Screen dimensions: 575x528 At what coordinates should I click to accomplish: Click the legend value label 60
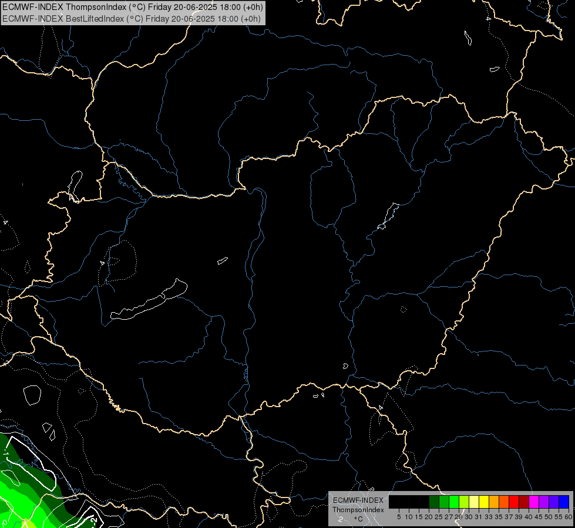569,517
